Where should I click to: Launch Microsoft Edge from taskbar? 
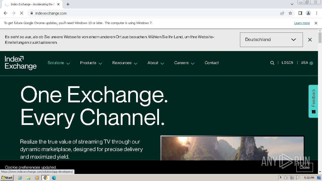point(54,178)
